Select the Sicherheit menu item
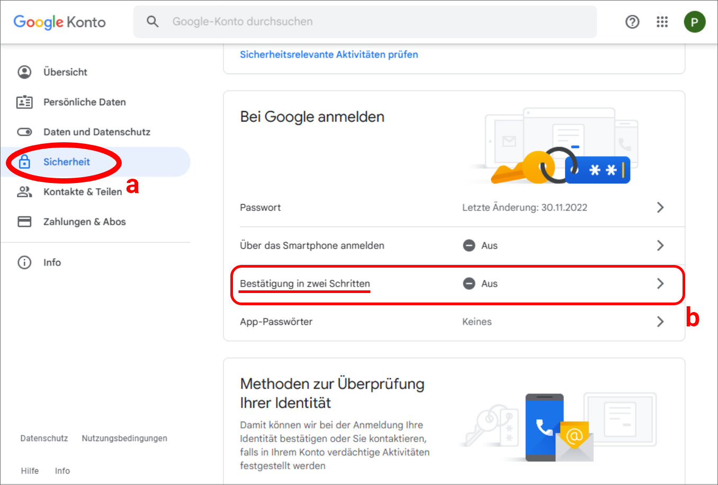 tap(95, 162)
